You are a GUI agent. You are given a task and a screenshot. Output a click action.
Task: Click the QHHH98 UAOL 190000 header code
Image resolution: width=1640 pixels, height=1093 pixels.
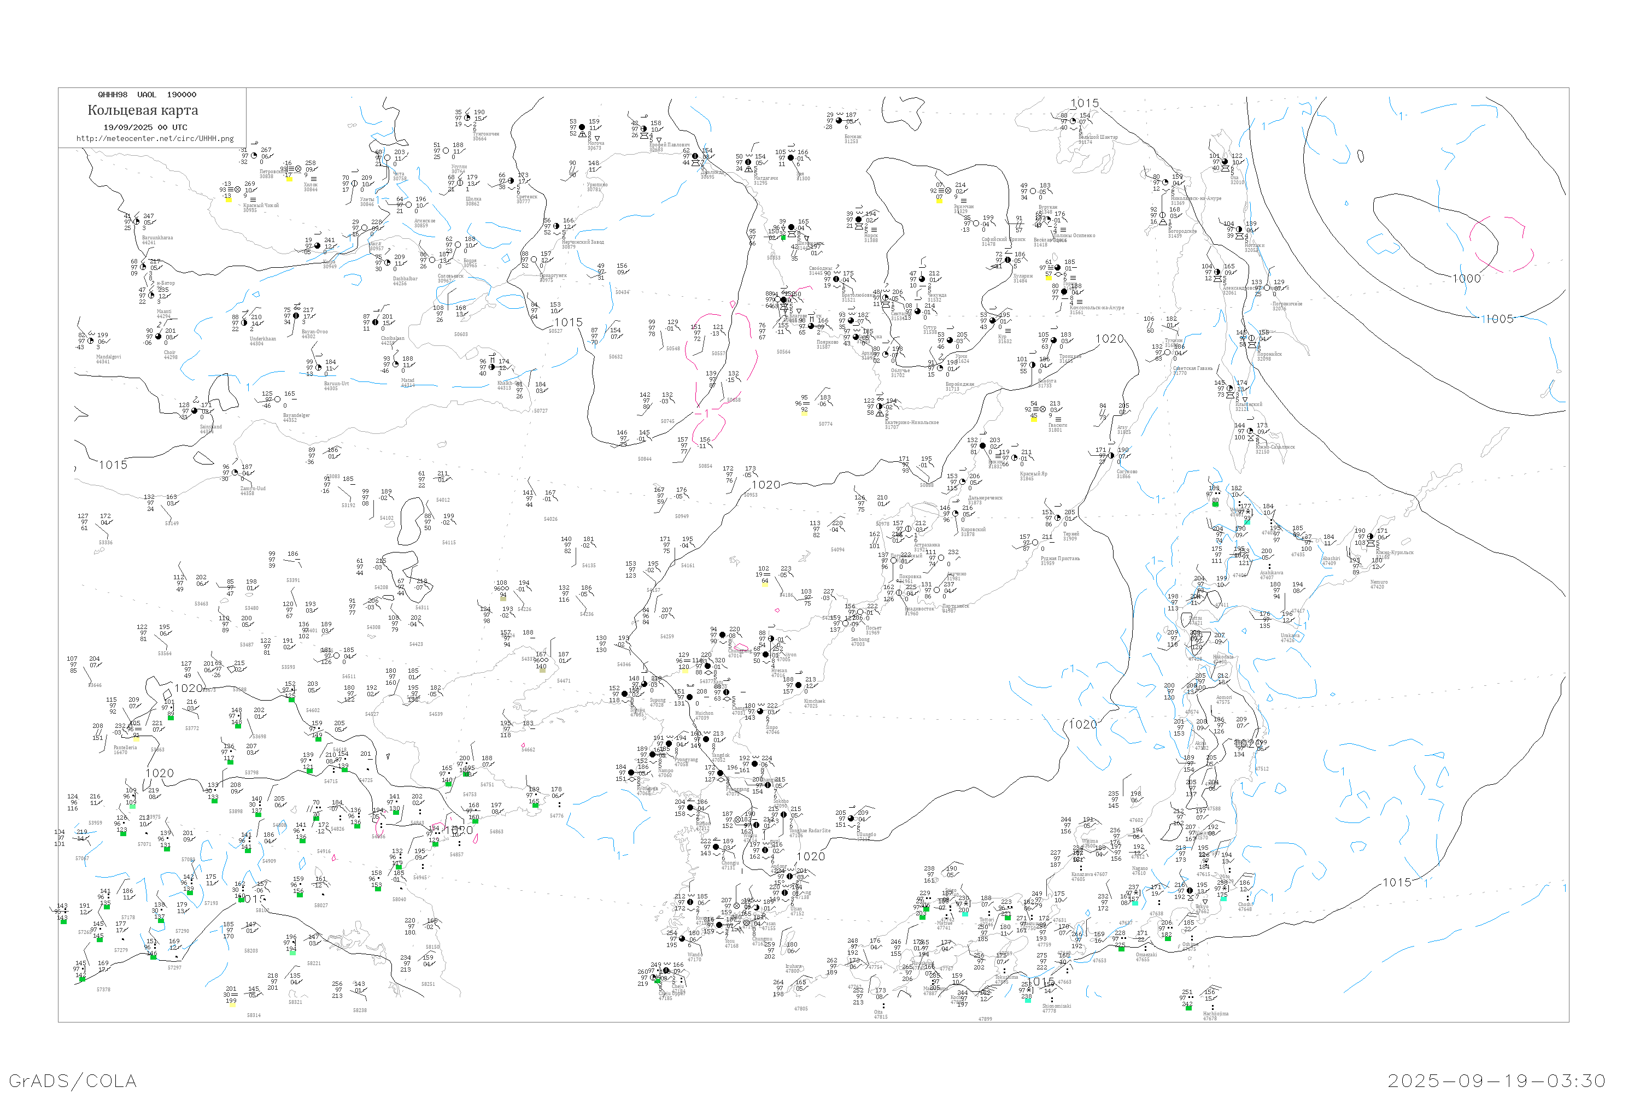point(147,95)
